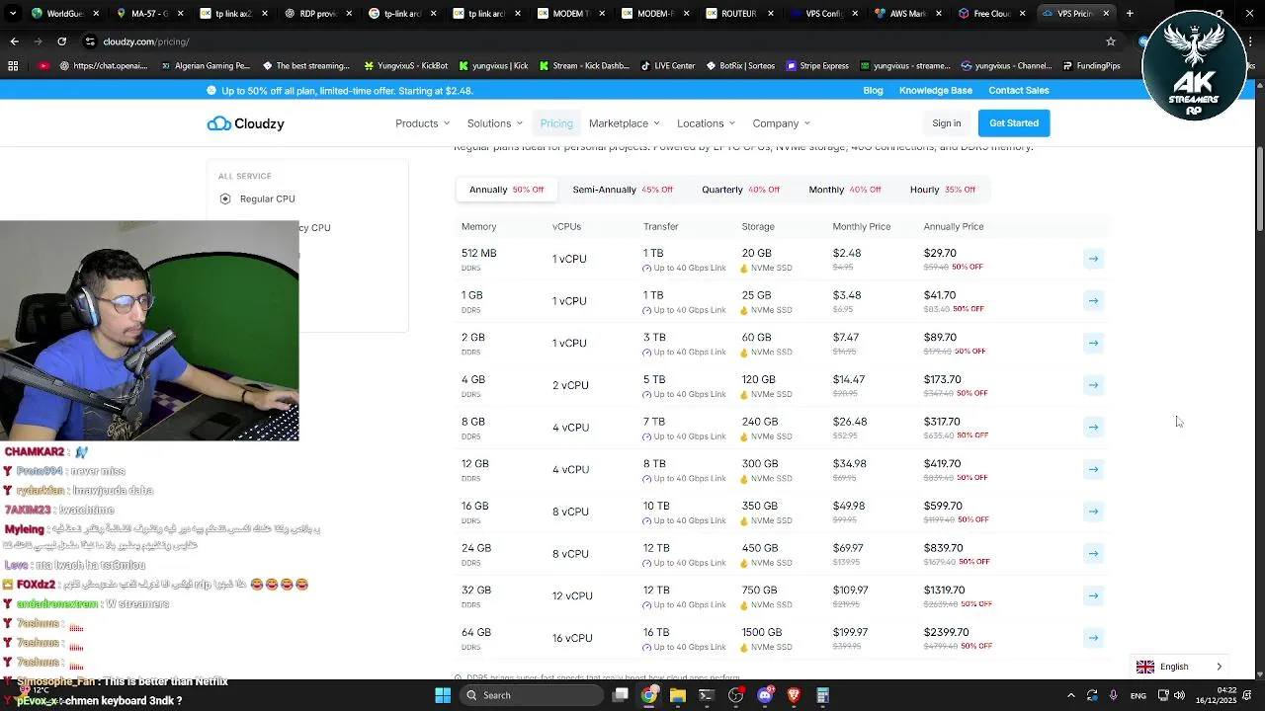
Task: Open Discord from the taskbar
Action: click(764, 695)
